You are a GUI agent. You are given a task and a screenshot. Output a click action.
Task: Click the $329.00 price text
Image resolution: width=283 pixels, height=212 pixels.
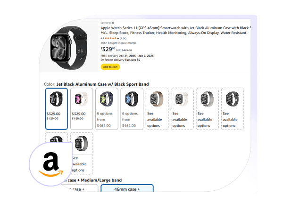coord(108,49)
